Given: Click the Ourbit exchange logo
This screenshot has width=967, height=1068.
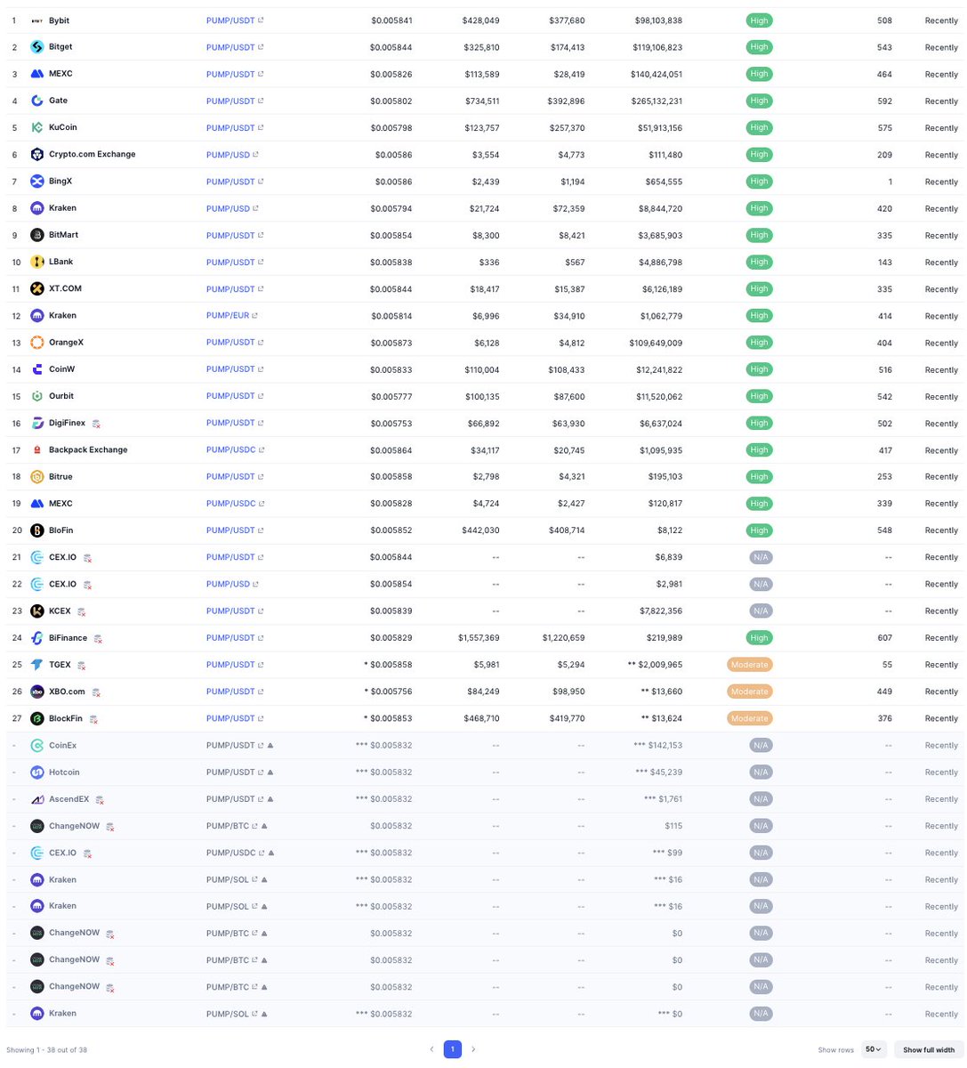Looking at the screenshot, I should click(37, 396).
